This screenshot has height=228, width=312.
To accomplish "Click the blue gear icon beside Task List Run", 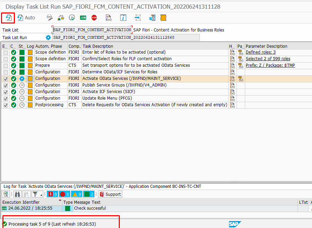I will pos(48,37).
